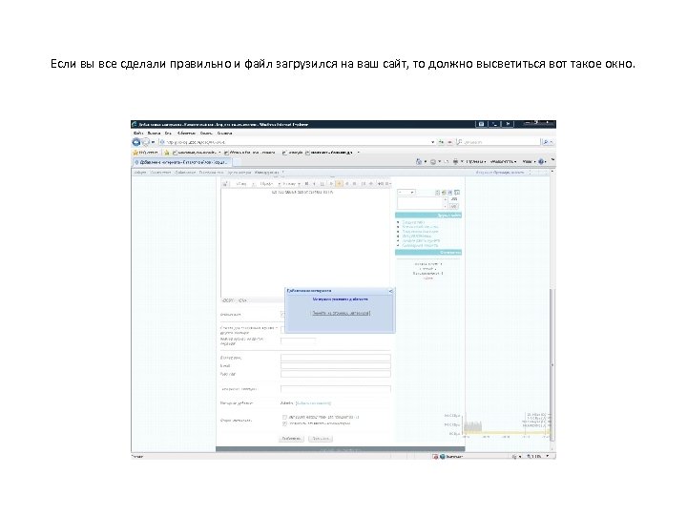Click the align right editor icon
The width and height of the screenshot is (687, 515).
tap(347, 183)
